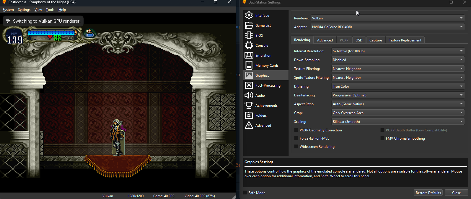Open the Settings menu in game window
Image resolution: width=471 pixels, height=199 pixels.
click(x=24, y=10)
